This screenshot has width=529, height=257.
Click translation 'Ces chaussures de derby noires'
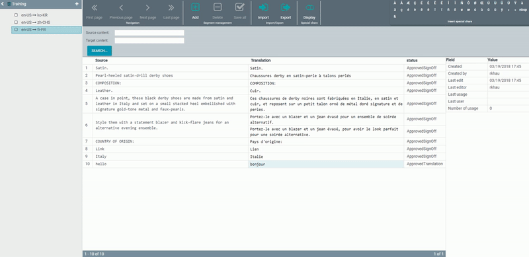(326, 104)
